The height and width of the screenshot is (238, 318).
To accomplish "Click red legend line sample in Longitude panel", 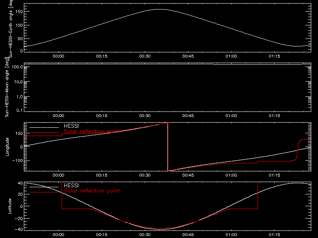I will coord(44,133).
